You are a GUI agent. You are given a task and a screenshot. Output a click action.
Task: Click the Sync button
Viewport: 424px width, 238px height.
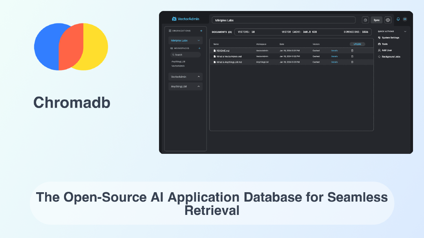coord(376,20)
